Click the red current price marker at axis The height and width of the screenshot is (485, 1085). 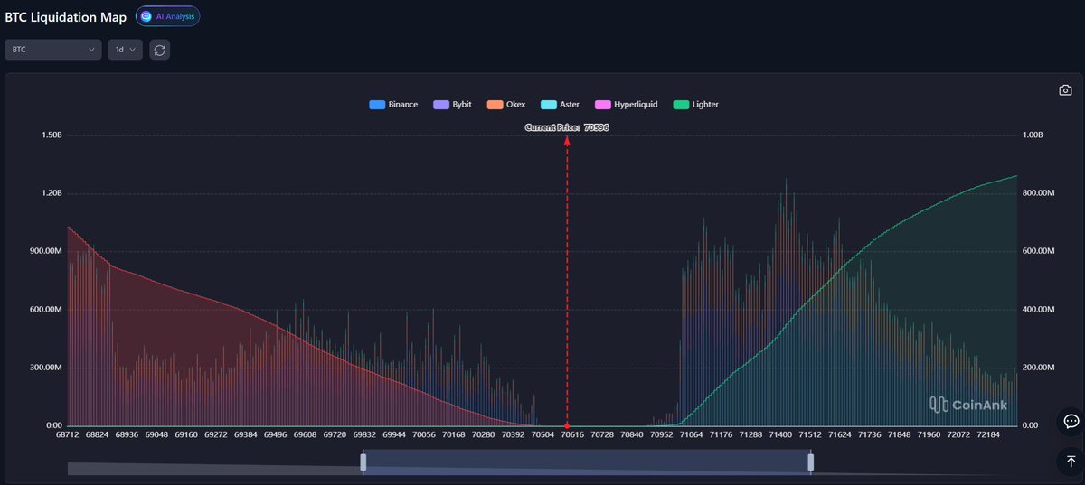(567, 425)
